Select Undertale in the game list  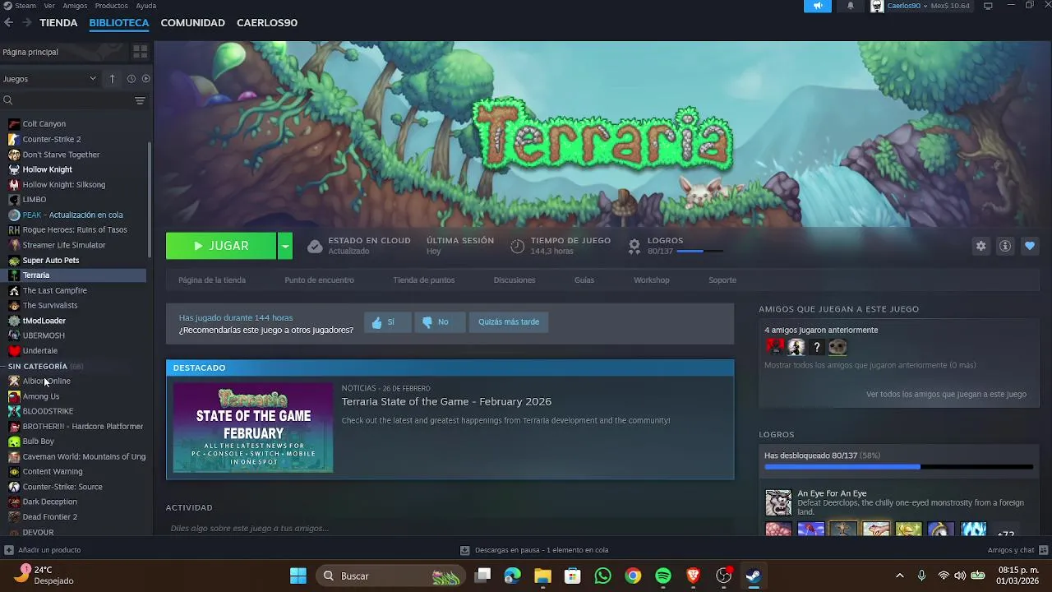(x=39, y=351)
